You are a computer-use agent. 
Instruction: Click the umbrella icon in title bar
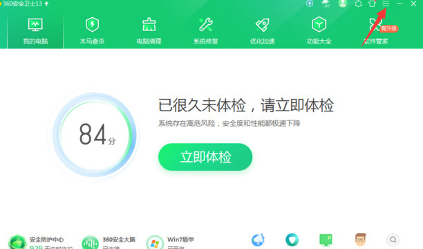326,3
